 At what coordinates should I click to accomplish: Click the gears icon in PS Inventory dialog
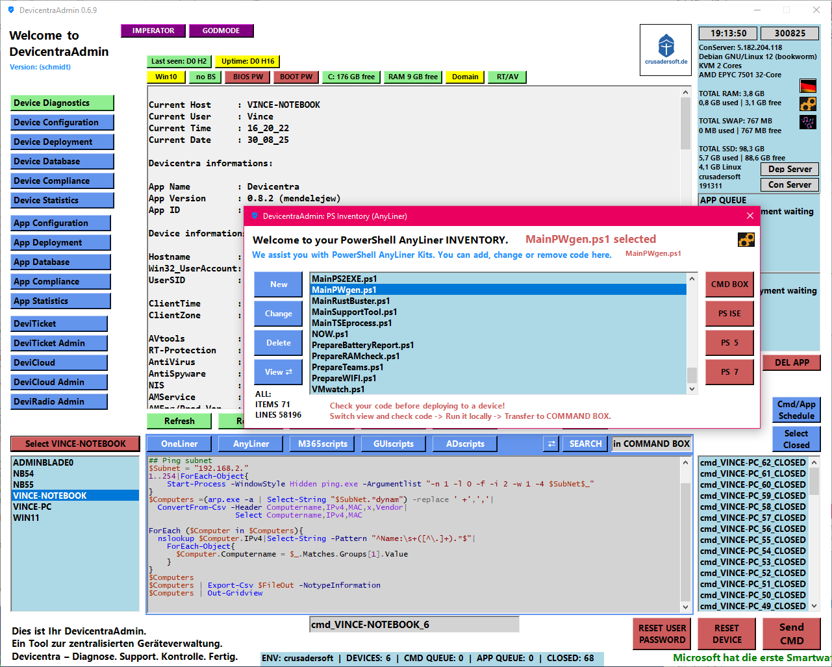tap(746, 240)
